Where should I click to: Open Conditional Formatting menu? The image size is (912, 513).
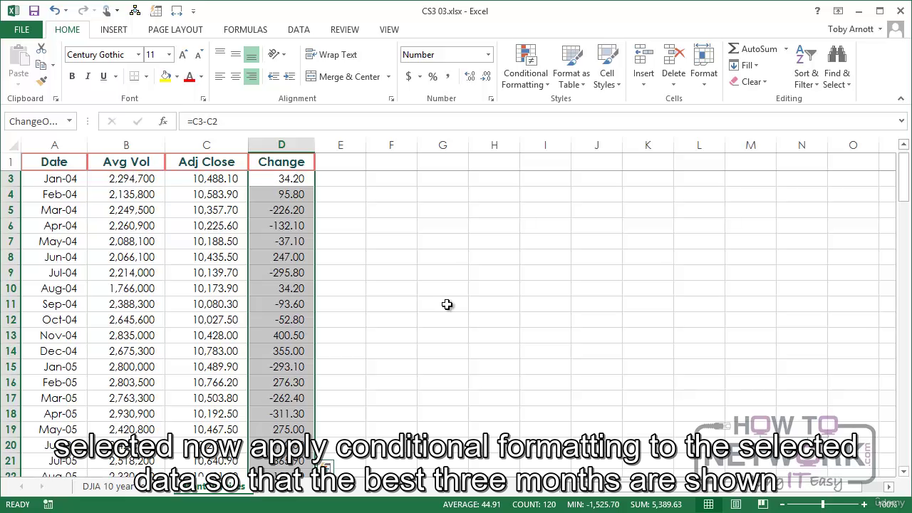pyautogui.click(x=525, y=67)
